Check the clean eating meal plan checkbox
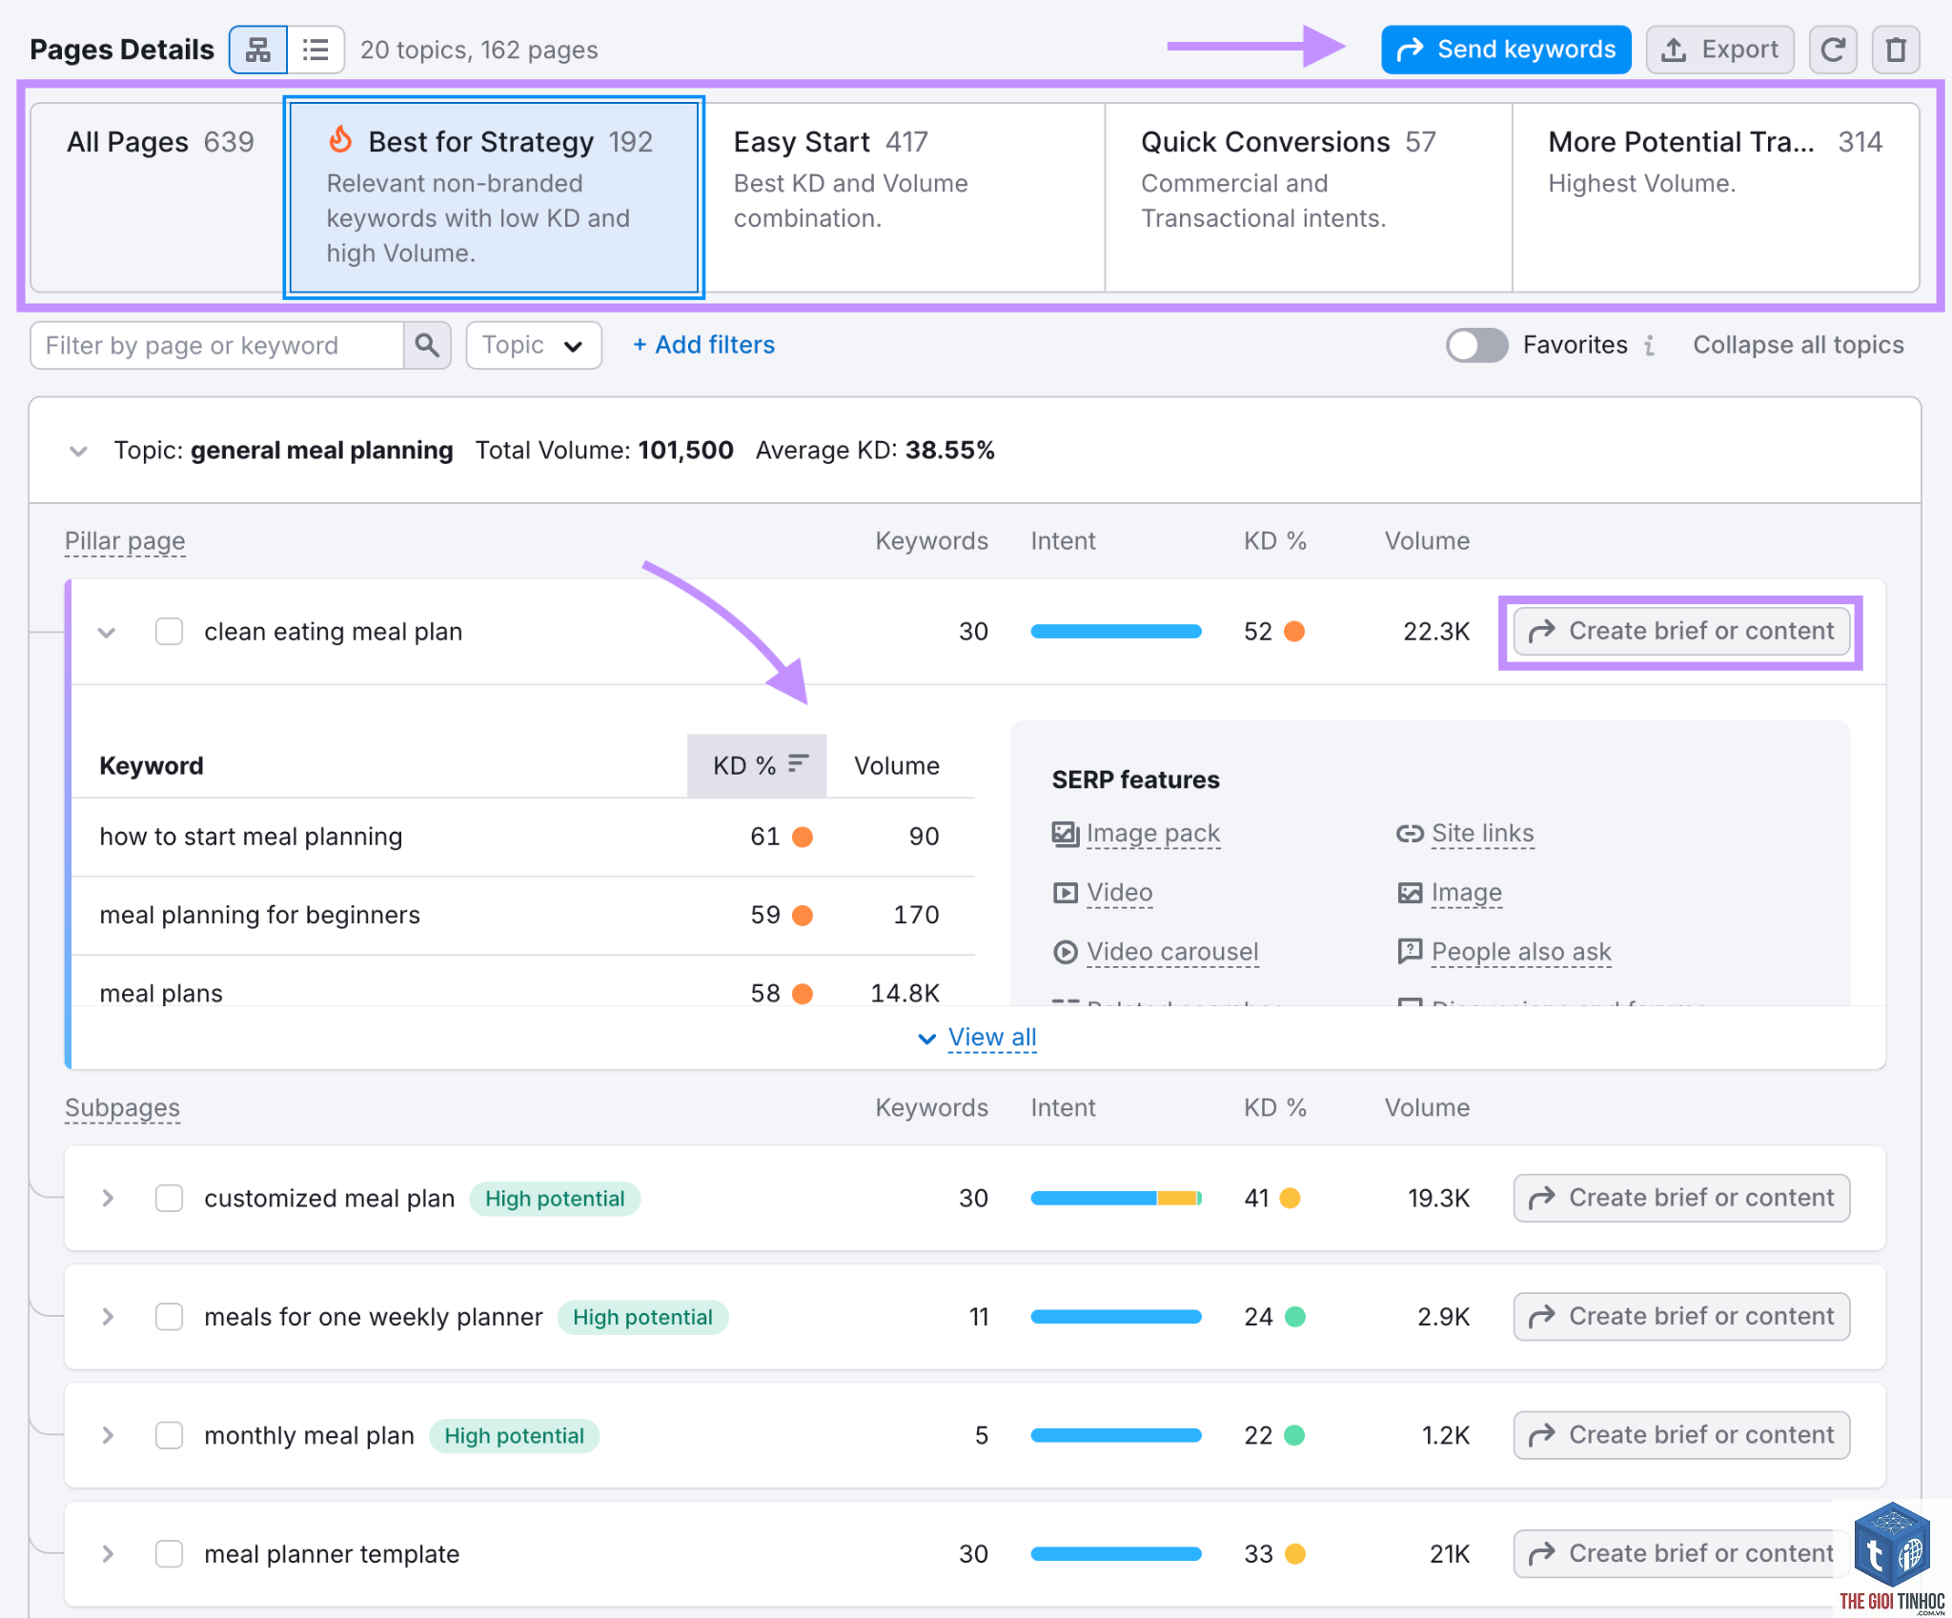This screenshot has height=1618, width=1952. pyautogui.click(x=169, y=632)
